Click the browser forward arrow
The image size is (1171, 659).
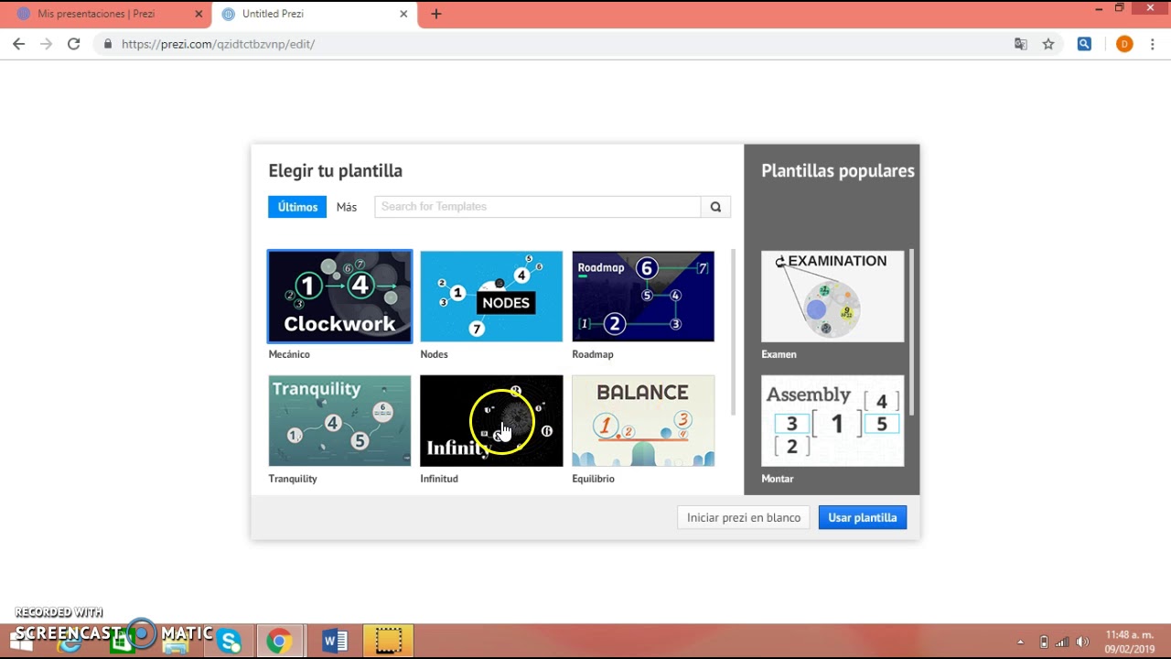(x=46, y=44)
